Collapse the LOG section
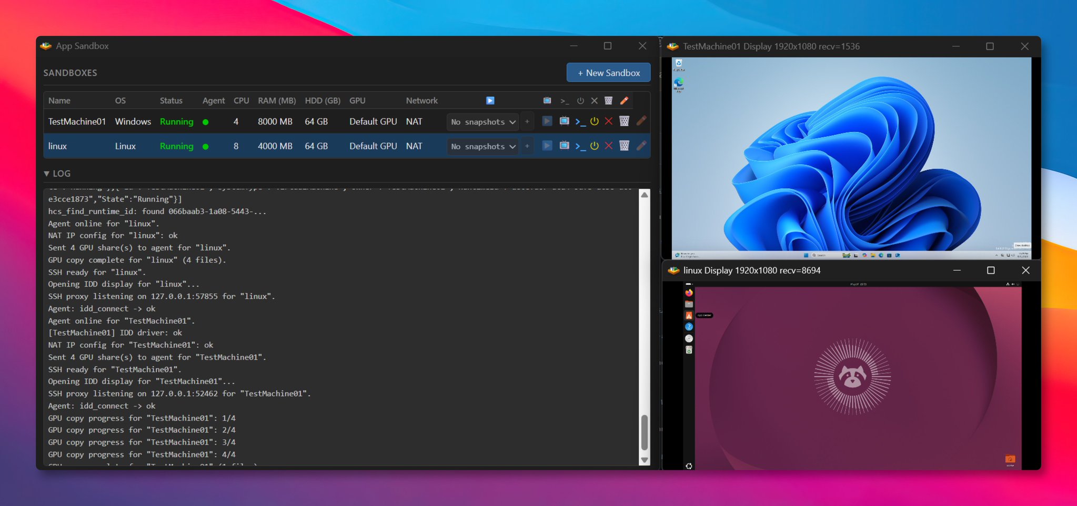The height and width of the screenshot is (506, 1077). coord(57,174)
